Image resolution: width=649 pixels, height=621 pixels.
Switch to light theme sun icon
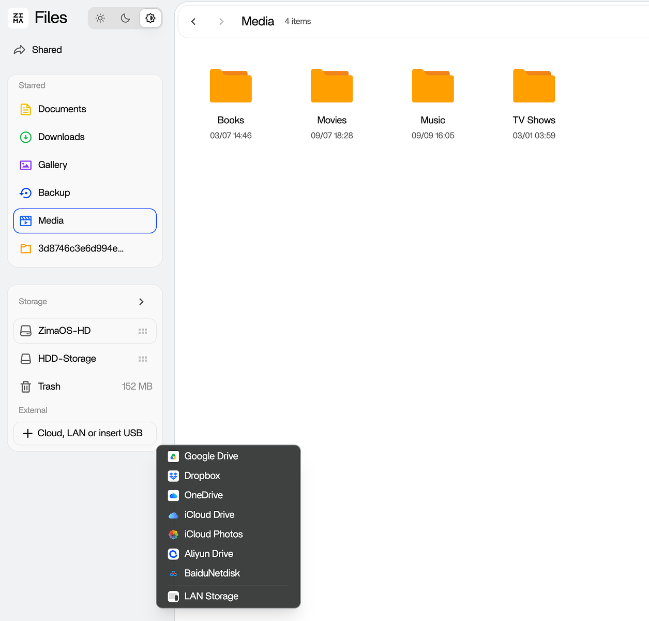(100, 18)
